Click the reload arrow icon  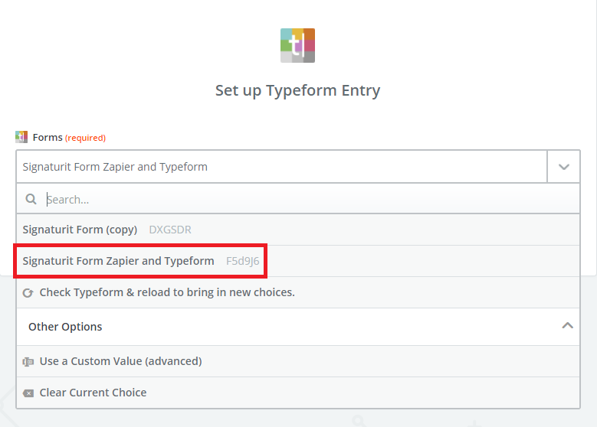point(28,292)
